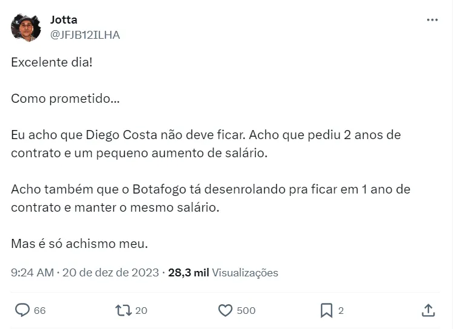Viewport: 455px width, 329px height.
Task: Click the bookmark count 2
Action: click(x=341, y=311)
